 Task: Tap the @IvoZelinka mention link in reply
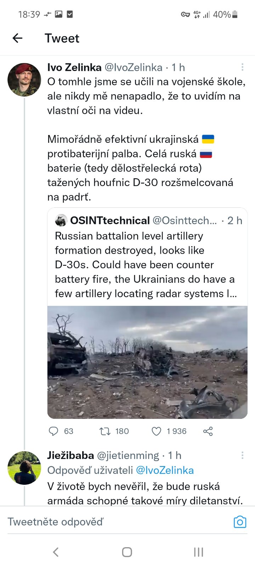(165, 470)
